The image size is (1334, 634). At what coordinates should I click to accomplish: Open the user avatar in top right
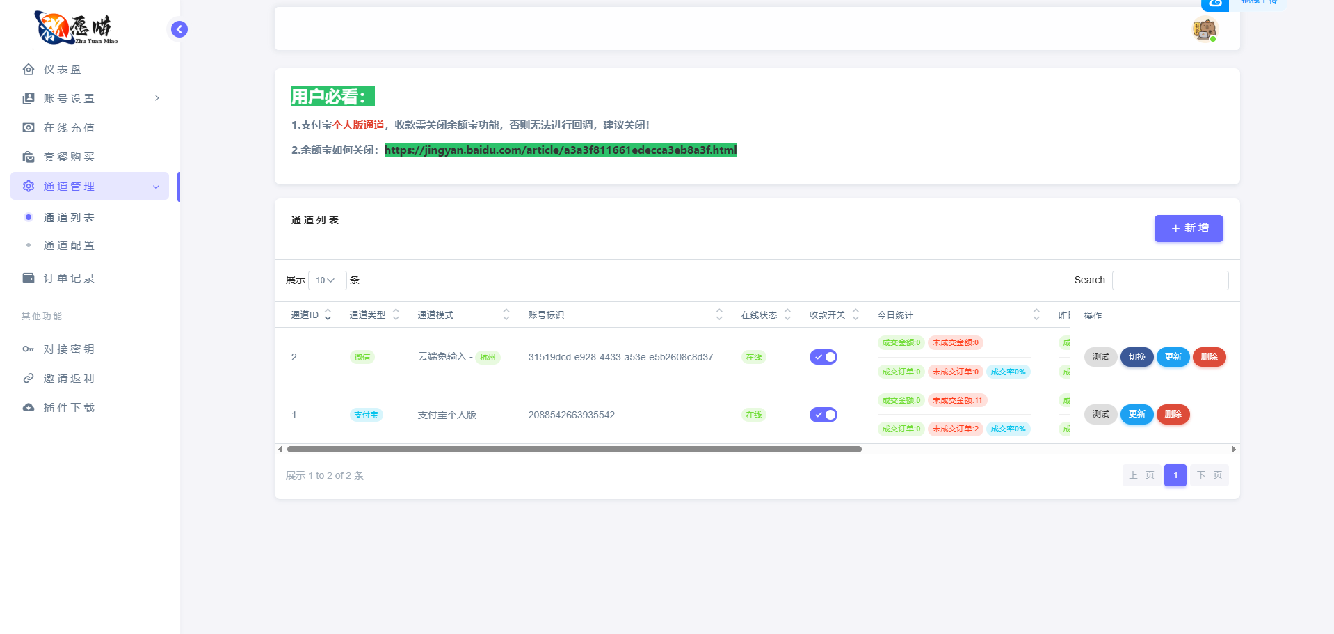pos(1204,30)
